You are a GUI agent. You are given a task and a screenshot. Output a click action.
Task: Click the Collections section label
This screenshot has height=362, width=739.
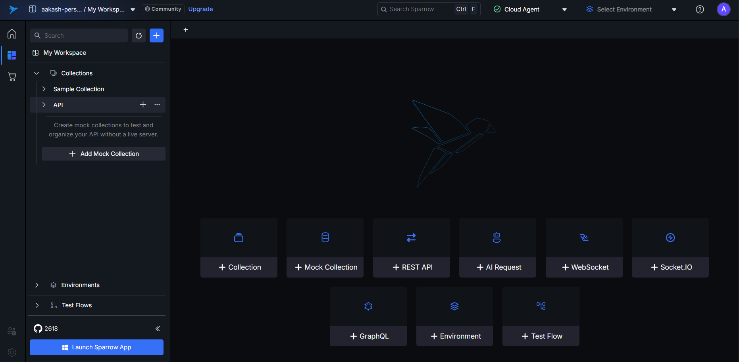(x=77, y=73)
